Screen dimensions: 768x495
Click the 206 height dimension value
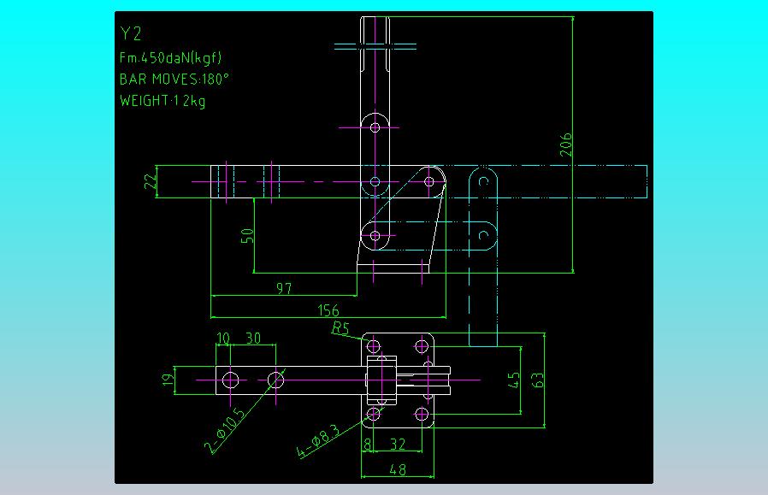565,144
